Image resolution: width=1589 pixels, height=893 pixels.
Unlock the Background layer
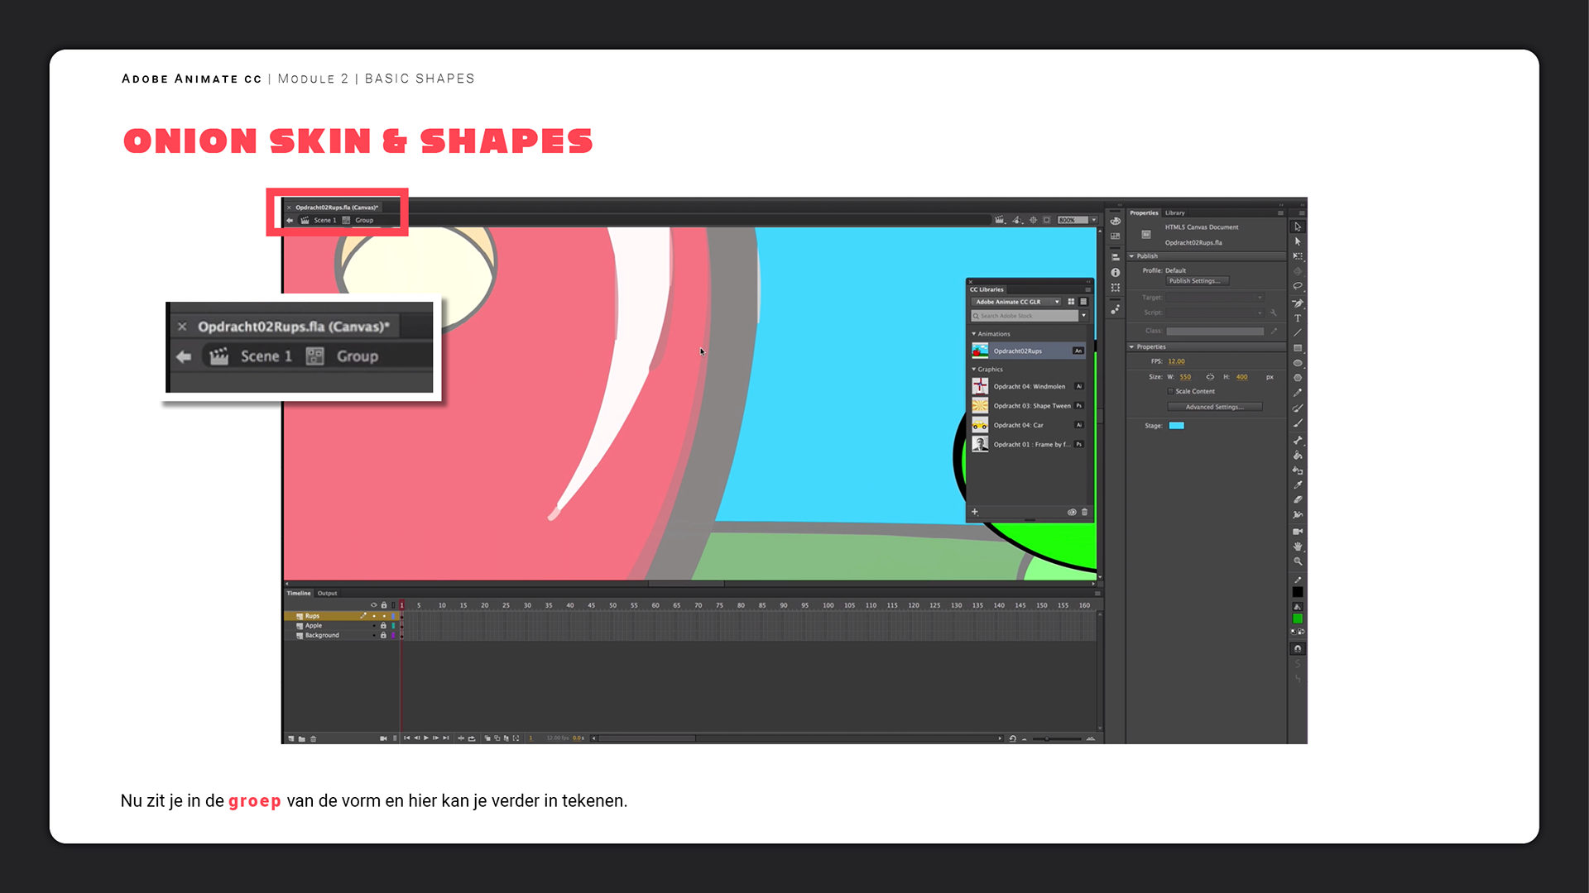point(383,635)
